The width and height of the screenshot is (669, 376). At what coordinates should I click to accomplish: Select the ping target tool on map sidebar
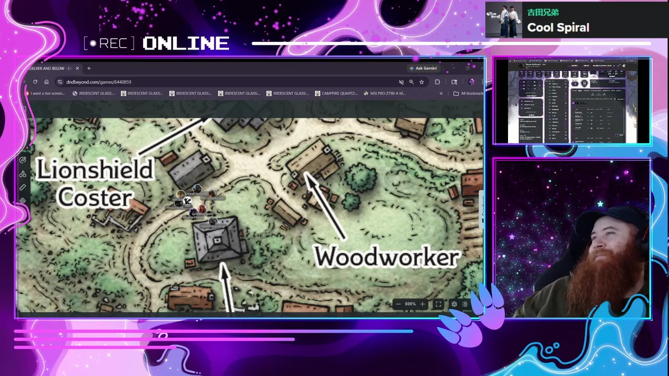click(x=22, y=201)
